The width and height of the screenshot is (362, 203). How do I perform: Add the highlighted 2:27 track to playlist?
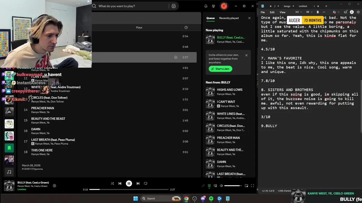click(x=176, y=57)
